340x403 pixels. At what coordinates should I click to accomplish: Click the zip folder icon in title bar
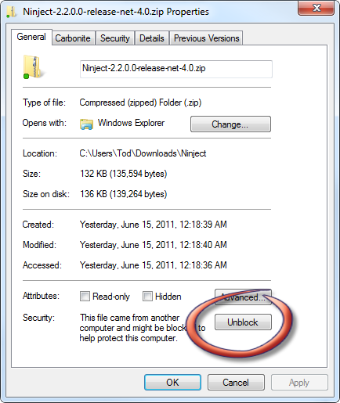tap(11, 12)
